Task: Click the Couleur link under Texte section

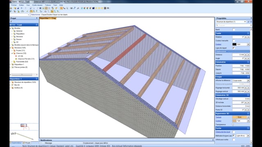Action: [x=218, y=45]
